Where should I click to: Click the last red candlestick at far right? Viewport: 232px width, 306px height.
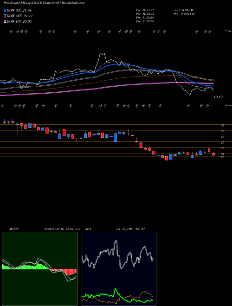213,154
